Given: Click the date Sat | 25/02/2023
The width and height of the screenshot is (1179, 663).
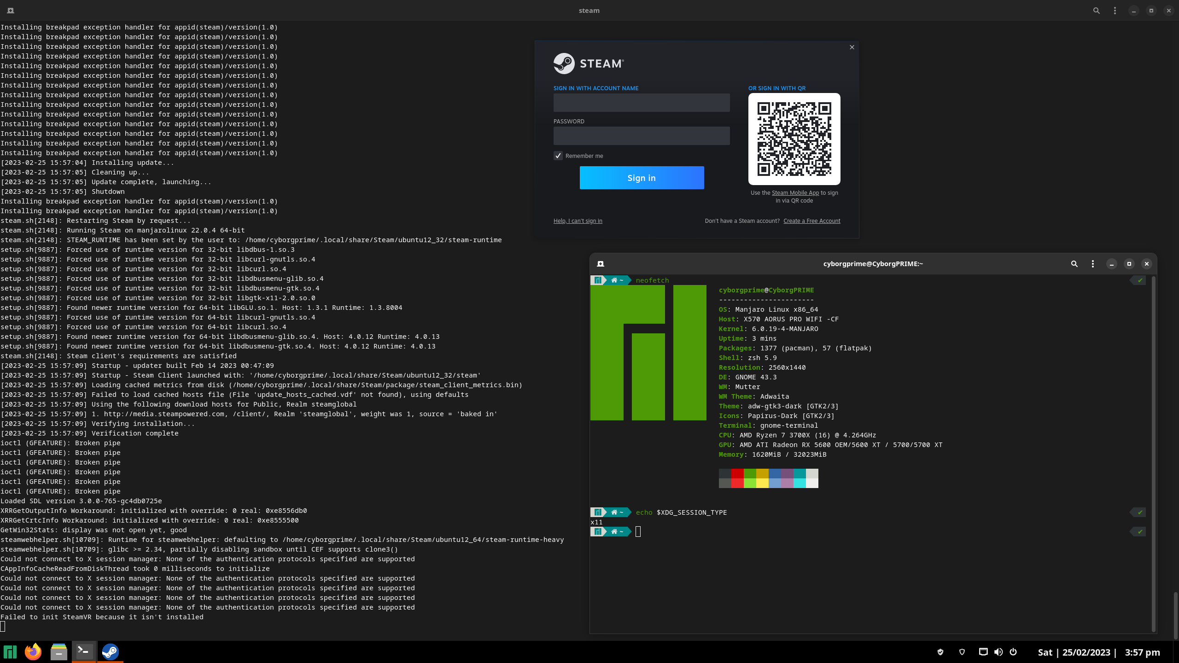Looking at the screenshot, I should tap(1074, 652).
